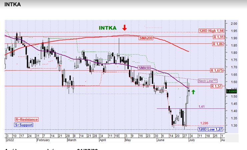Click the 'Neck Line??' annotation

(x=208, y=81)
